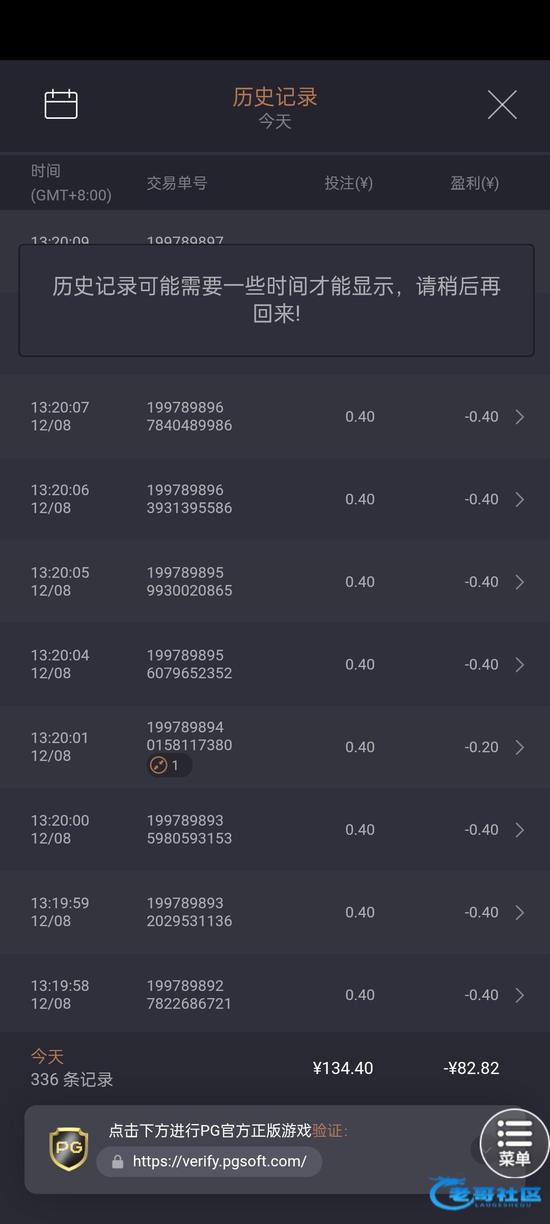550x1224 pixels.
Task: Show details of 13:20:00 transaction
Action: 519,830
